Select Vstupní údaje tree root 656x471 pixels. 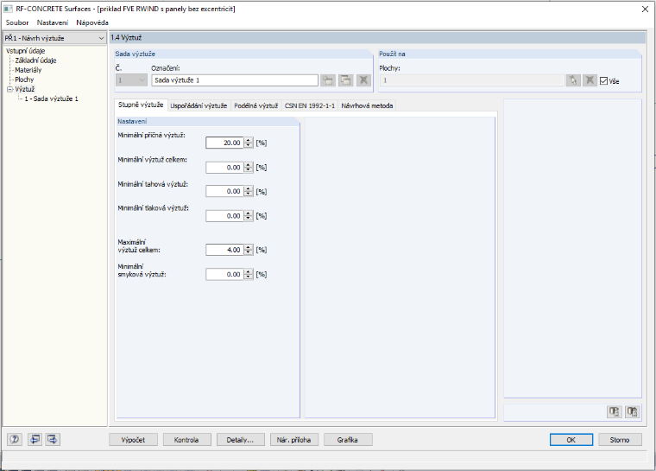point(26,51)
